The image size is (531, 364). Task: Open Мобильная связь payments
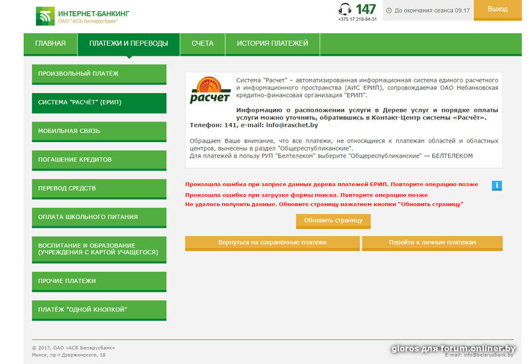pos(99,132)
